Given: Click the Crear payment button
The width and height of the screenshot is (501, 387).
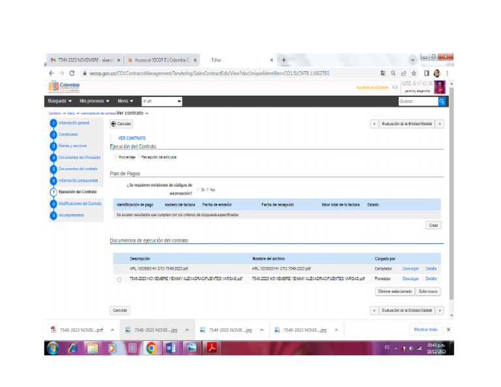Looking at the screenshot, I should (434, 225).
